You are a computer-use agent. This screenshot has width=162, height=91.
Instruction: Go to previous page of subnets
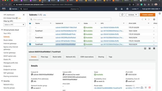pyautogui.click(x=142, y=19)
